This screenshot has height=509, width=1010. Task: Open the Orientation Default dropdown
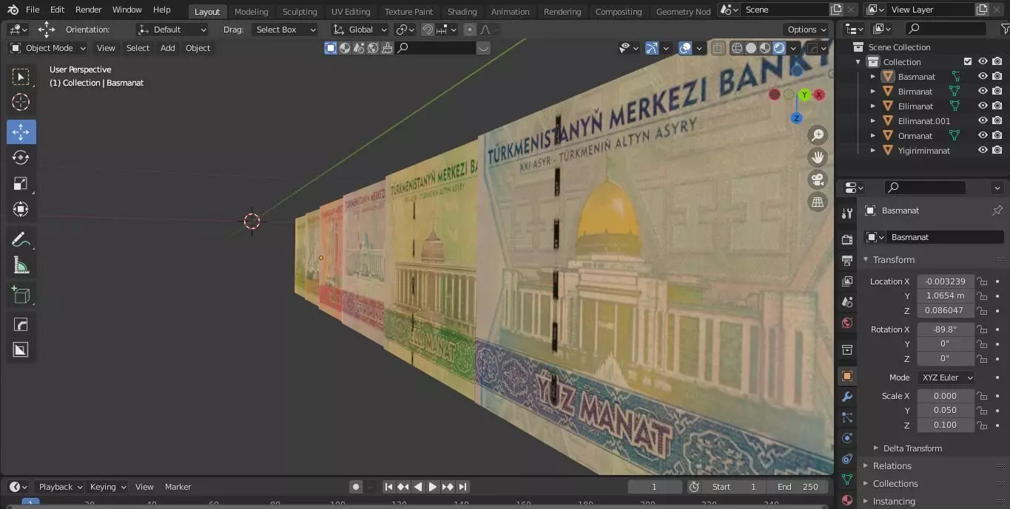tap(172, 30)
